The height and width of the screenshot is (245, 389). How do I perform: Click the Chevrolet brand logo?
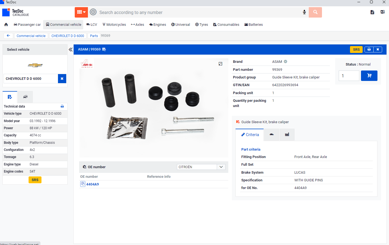[35, 65]
